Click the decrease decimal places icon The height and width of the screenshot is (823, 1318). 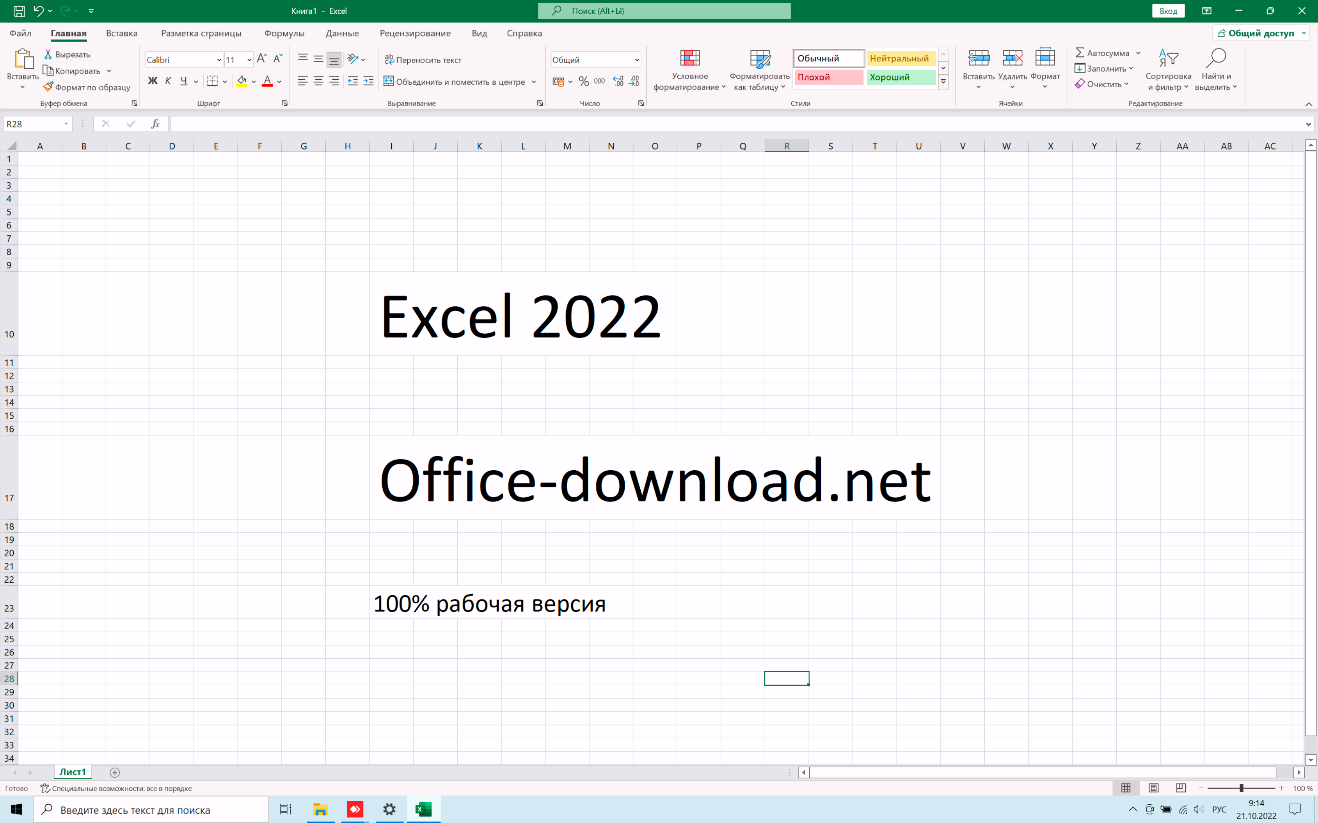(x=634, y=81)
